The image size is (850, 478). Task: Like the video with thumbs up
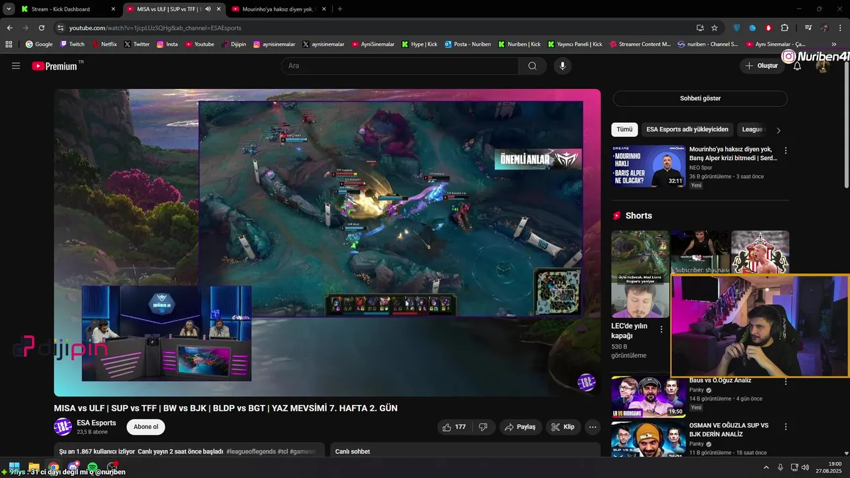point(454,427)
